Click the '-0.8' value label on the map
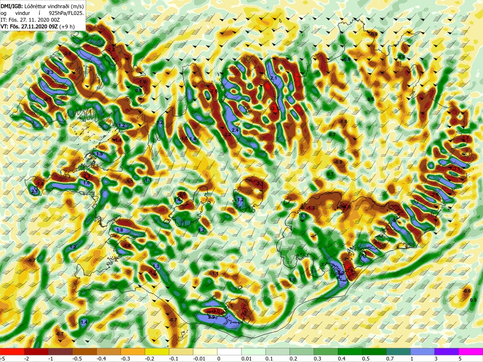The image size is (483, 362). 343,122
